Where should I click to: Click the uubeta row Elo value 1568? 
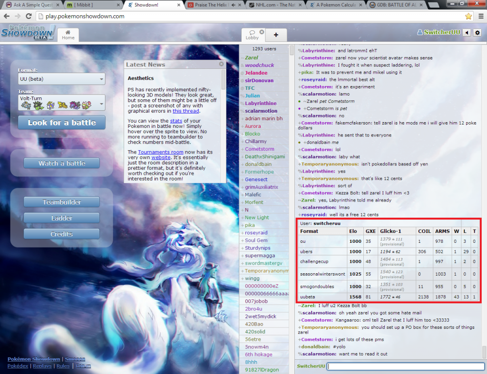click(355, 297)
